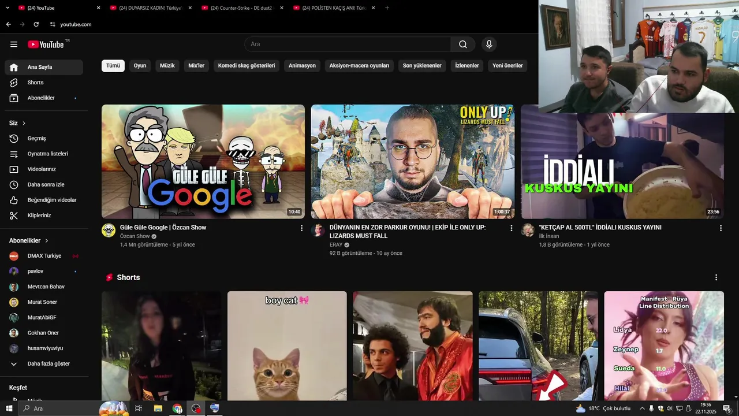Click ERAY channel avatar
This screenshot has height=416, width=739.
point(318,231)
